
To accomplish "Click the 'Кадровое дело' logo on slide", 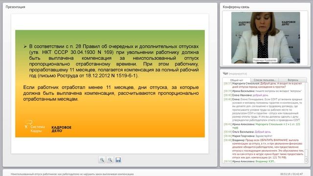I will (61, 129).
